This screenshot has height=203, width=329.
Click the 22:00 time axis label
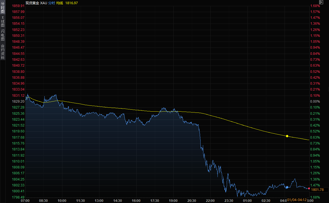[210, 200]
